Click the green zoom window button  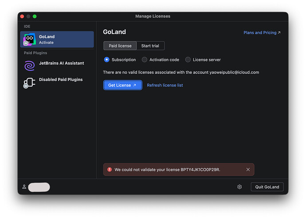(x=35, y=16)
